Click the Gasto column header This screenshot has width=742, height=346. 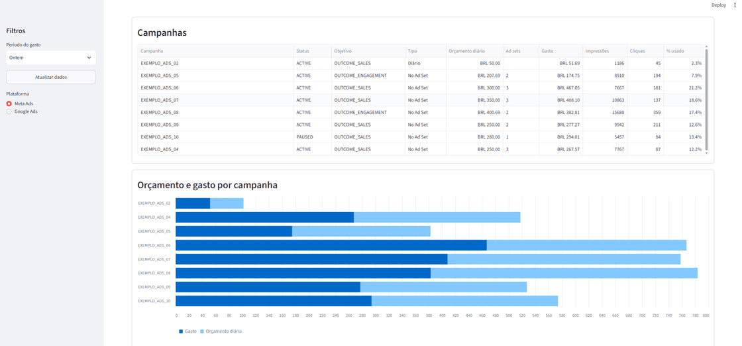[x=560, y=50]
